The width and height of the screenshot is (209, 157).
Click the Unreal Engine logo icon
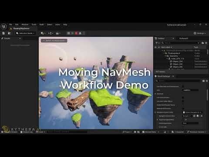click(4, 27)
